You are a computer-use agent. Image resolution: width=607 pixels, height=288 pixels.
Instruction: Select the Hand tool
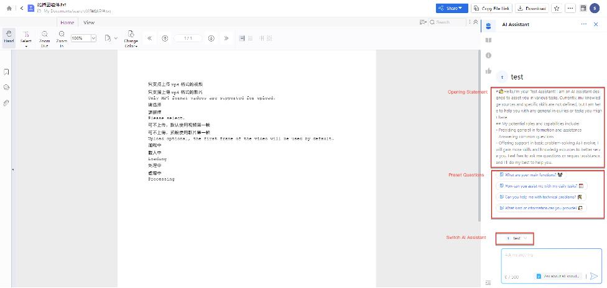[9, 37]
